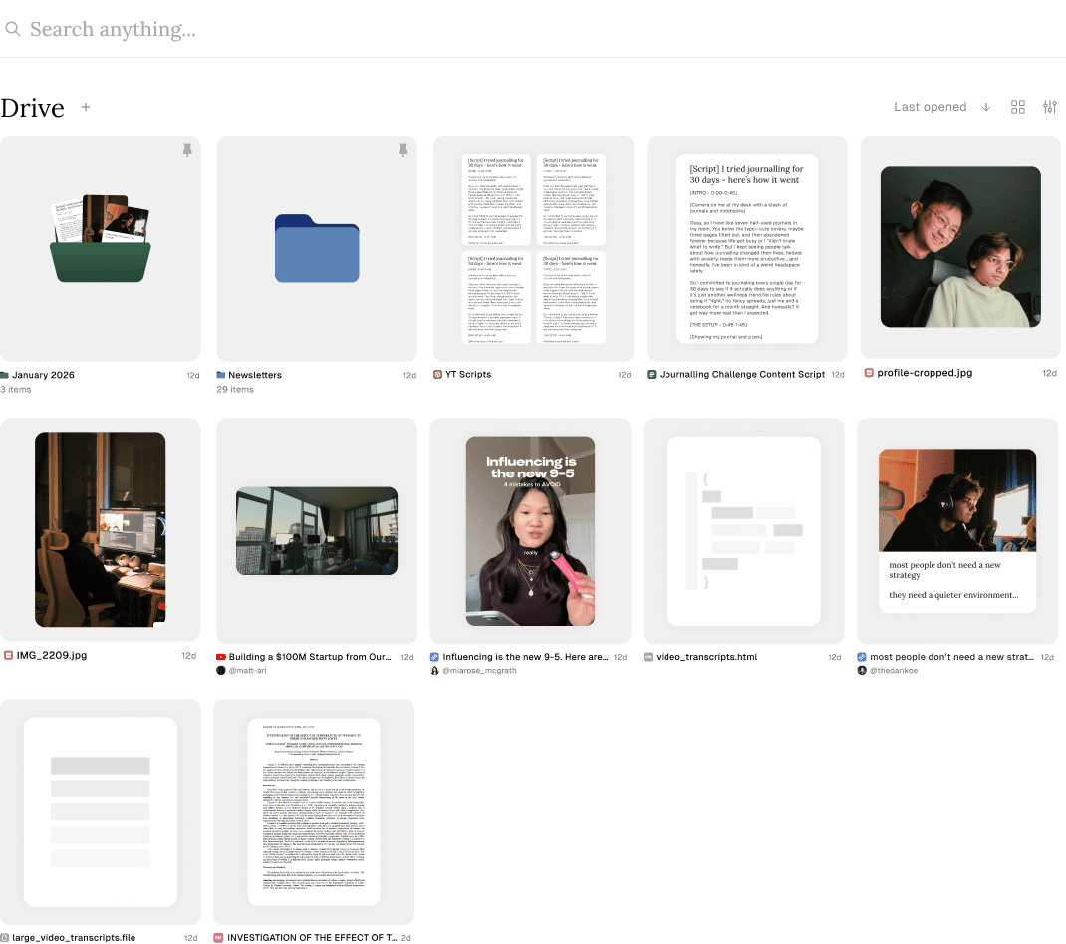Screen dimensions: 1066x944
Task: Click image icon beside IMG_2209.jpg
Action: [8, 655]
